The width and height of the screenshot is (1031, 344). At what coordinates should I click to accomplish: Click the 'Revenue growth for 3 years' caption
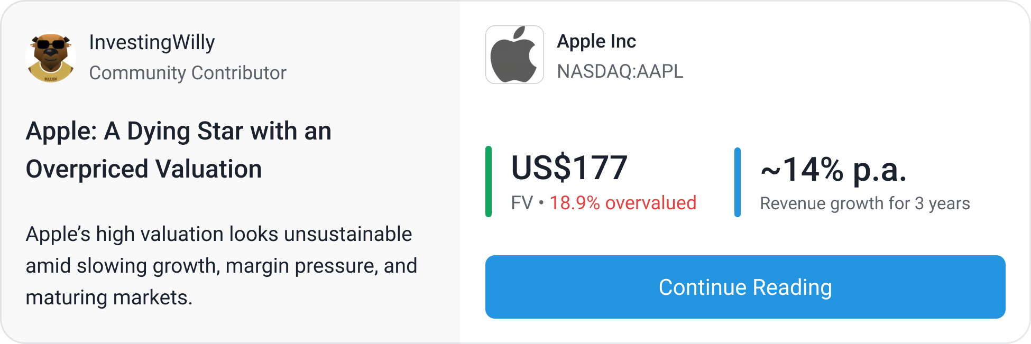pyautogui.click(x=865, y=203)
